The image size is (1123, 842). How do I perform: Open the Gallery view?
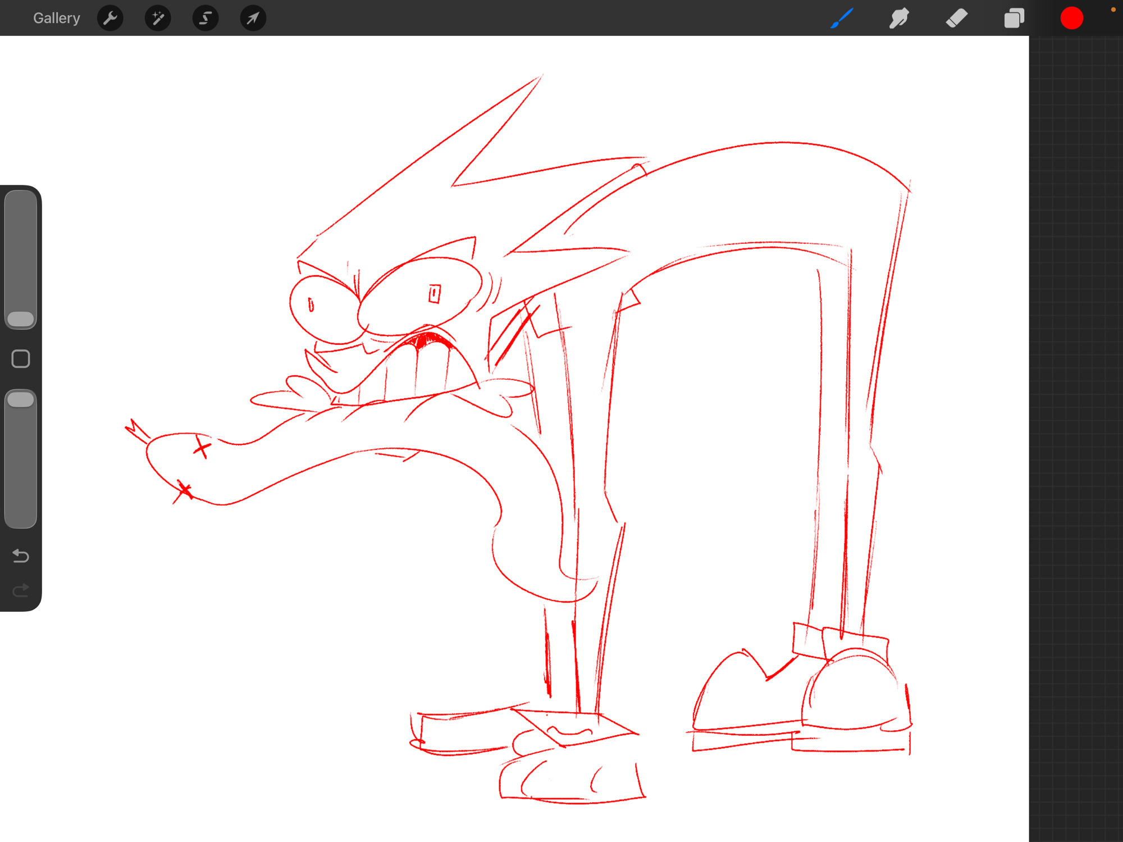(x=56, y=18)
